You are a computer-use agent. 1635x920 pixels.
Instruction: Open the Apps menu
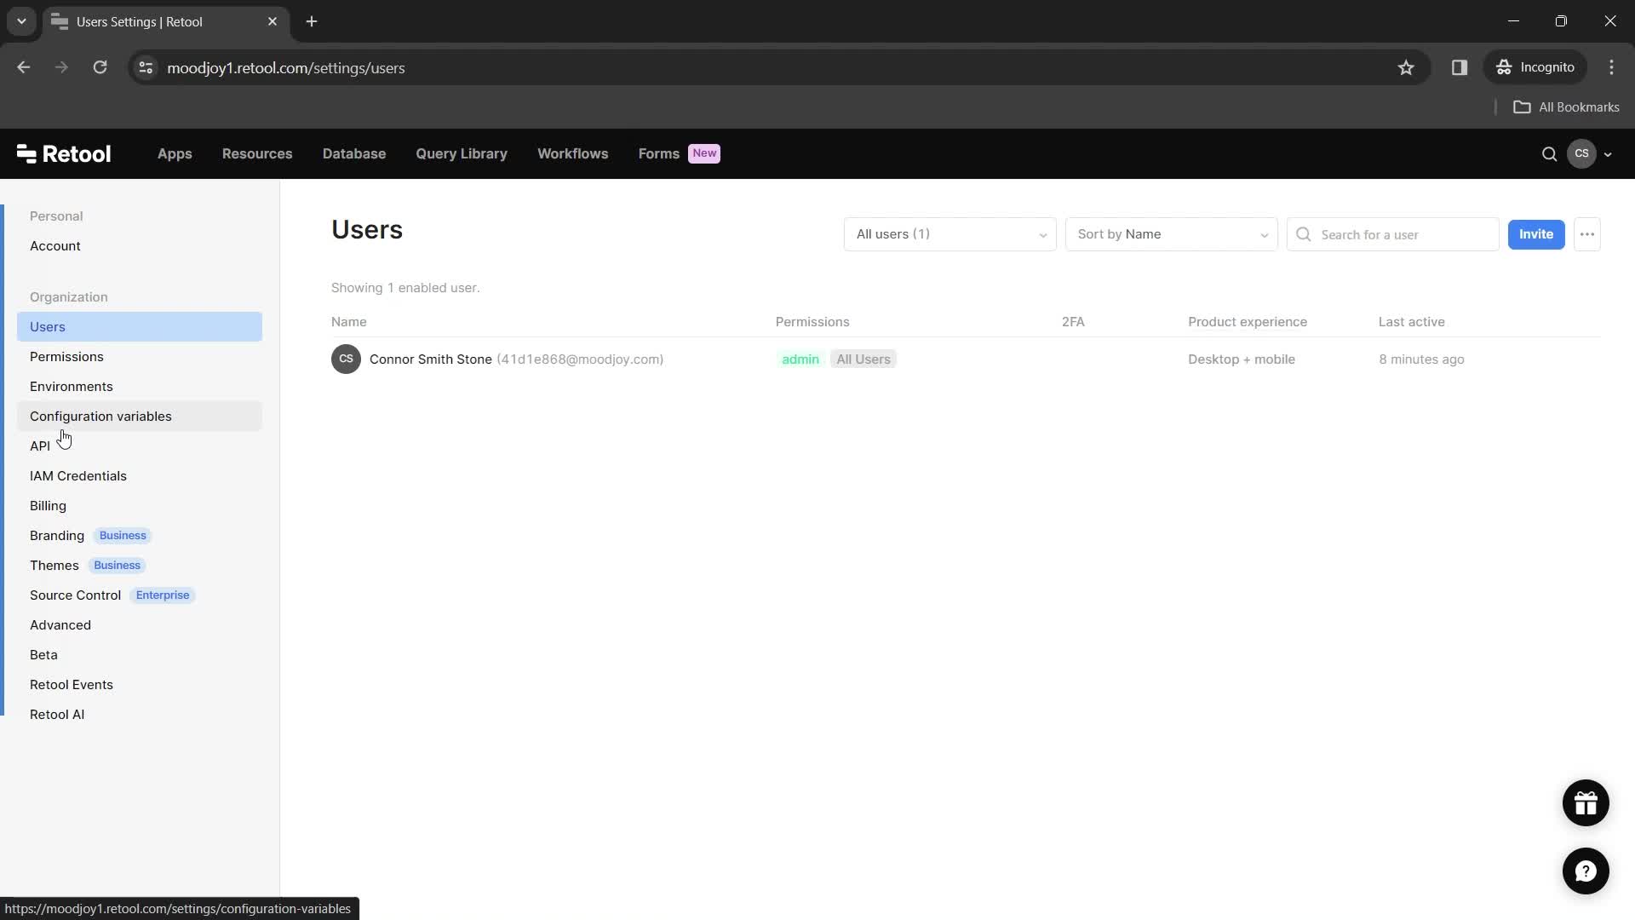(174, 154)
